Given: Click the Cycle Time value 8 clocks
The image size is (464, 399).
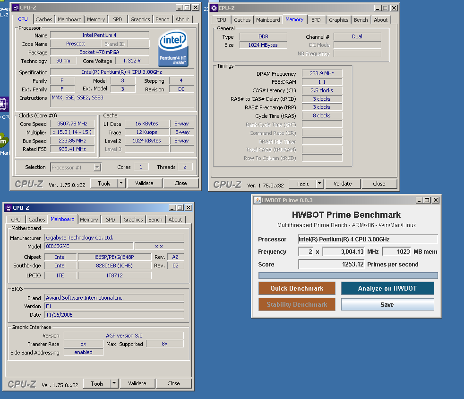Looking at the screenshot, I should [x=322, y=115].
